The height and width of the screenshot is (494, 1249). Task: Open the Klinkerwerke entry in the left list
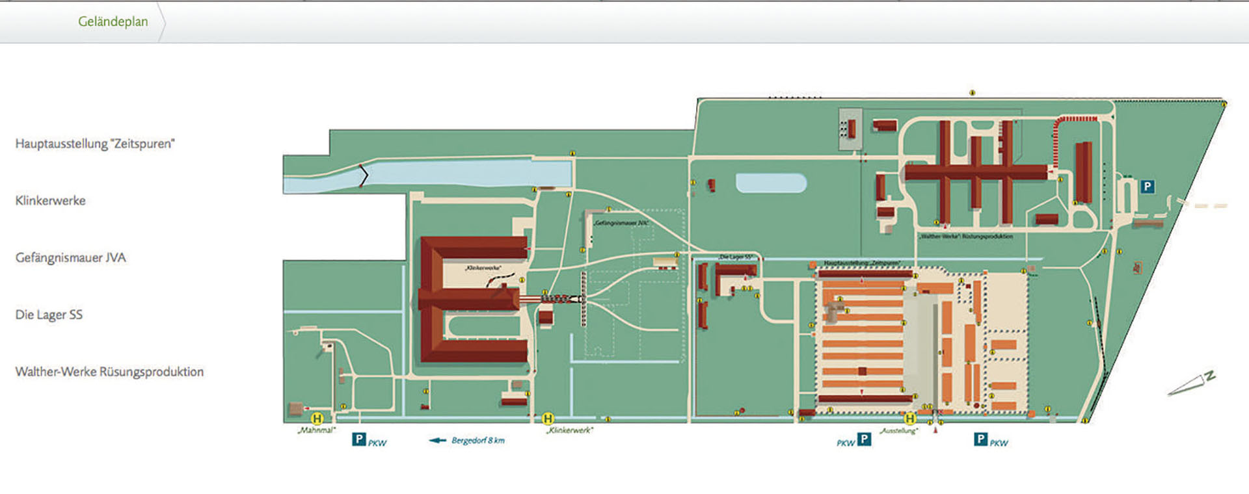[x=51, y=201]
